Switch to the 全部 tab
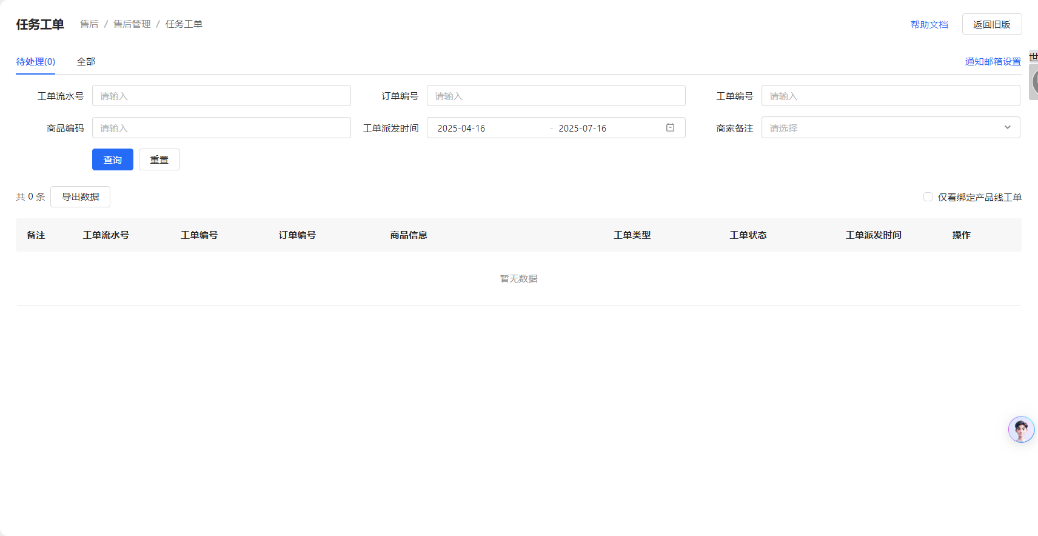The image size is (1038, 536). 86,62
